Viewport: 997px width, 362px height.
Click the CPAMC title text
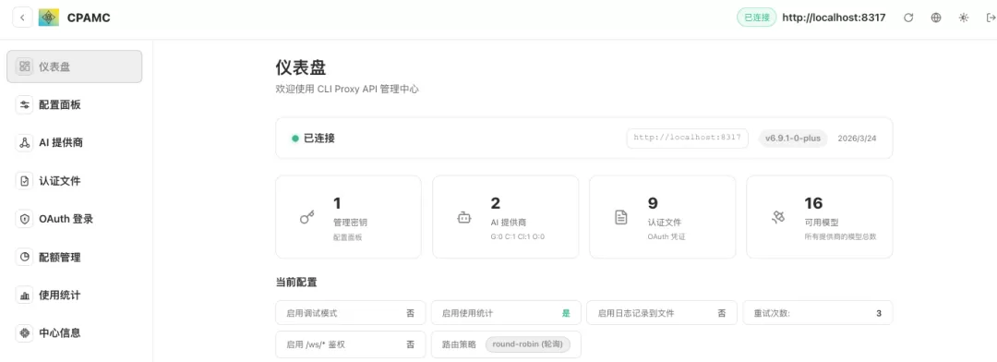(x=89, y=18)
